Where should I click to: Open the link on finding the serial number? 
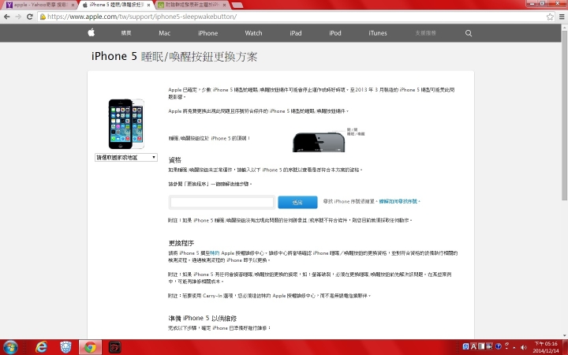pos(398,201)
